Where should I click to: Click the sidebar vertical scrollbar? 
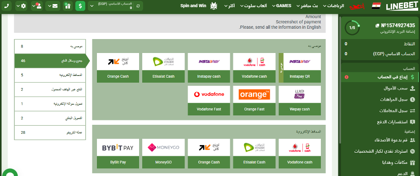[340, 80]
